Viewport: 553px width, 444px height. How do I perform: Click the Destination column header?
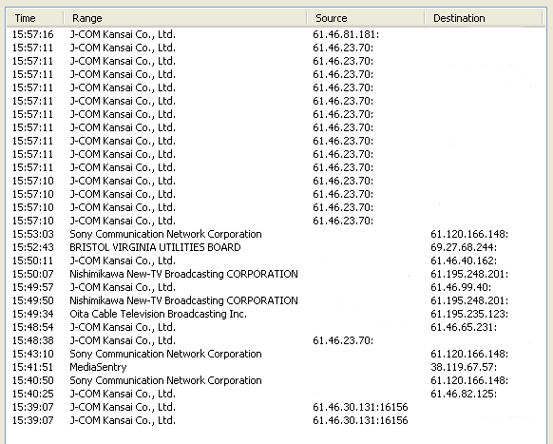click(484, 18)
